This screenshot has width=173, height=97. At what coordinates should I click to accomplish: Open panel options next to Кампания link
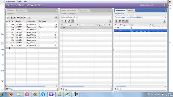111,17
